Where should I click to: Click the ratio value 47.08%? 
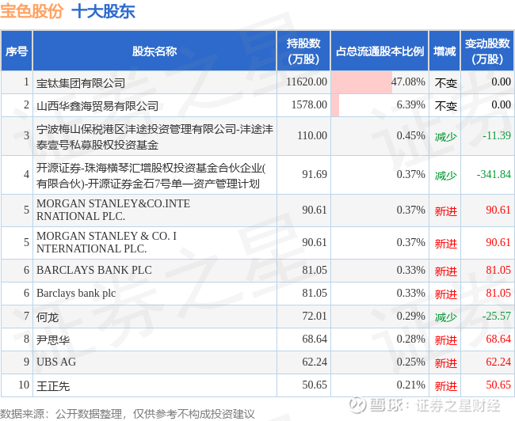coord(408,82)
